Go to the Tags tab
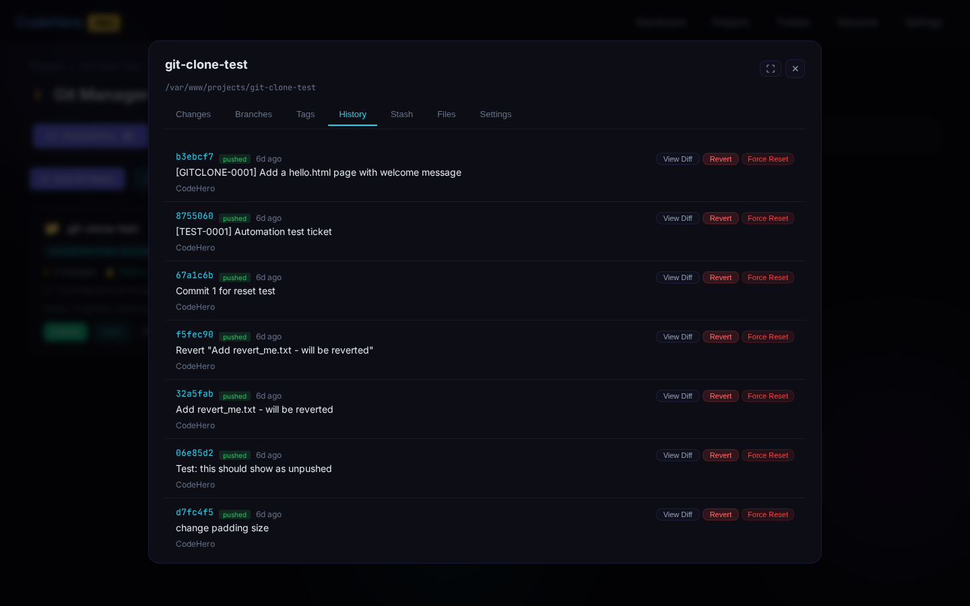This screenshot has height=606, width=970. (305, 114)
